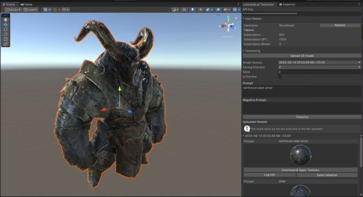Screen dimensions: 363x197
Task: Toggle scene lighting bulb icon
Action: (192, 10)
